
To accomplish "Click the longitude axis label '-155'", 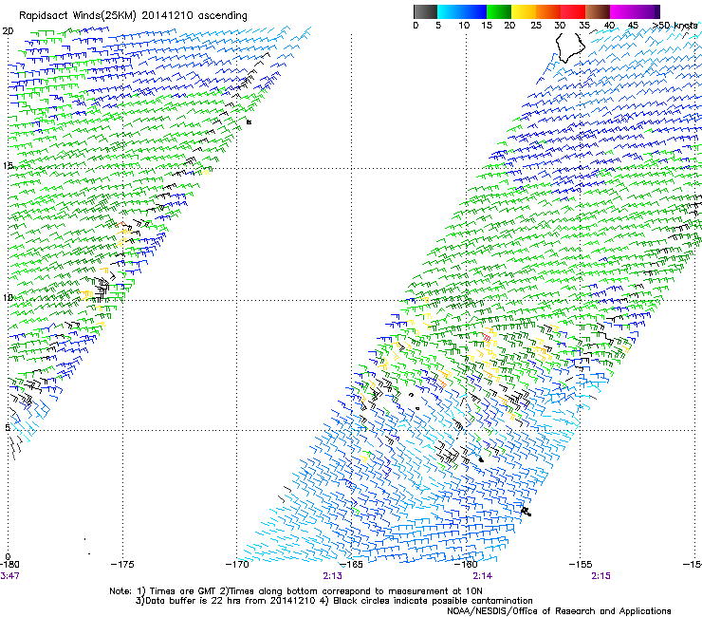I will tap(581, 565).
